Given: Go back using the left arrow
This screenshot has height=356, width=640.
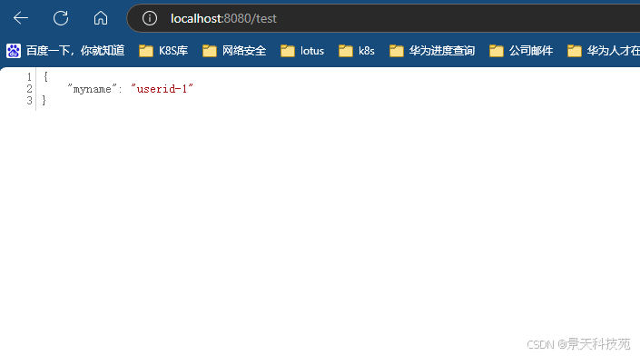Looking at the screenshot, I should 20,18.
